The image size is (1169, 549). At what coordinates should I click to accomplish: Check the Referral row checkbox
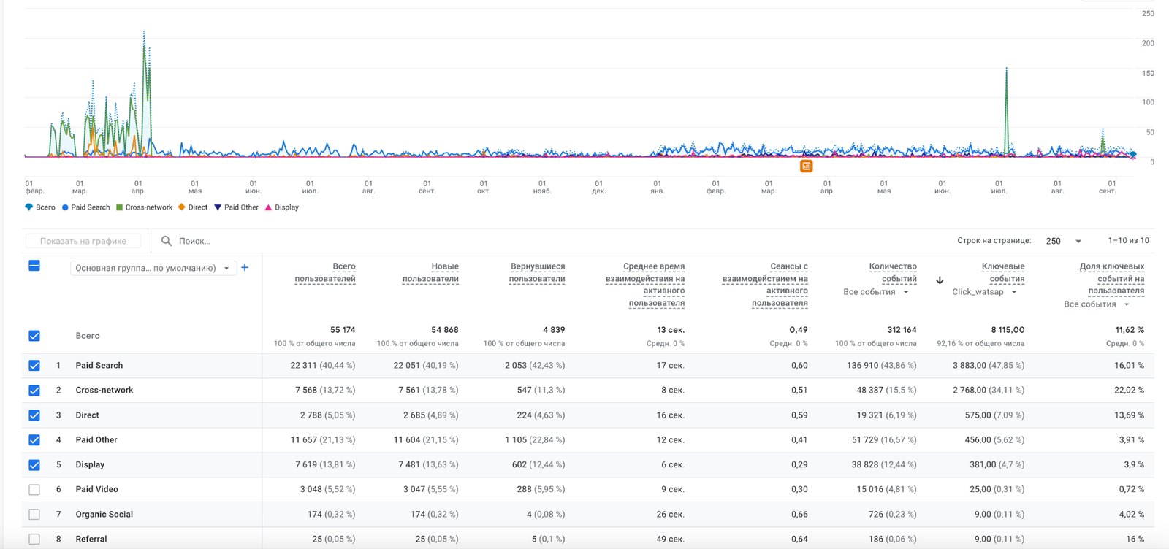(34, 540)
